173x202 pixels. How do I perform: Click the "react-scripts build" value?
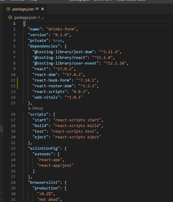77,126
